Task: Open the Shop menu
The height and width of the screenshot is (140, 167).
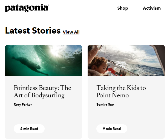Action: tap(123, 8)
